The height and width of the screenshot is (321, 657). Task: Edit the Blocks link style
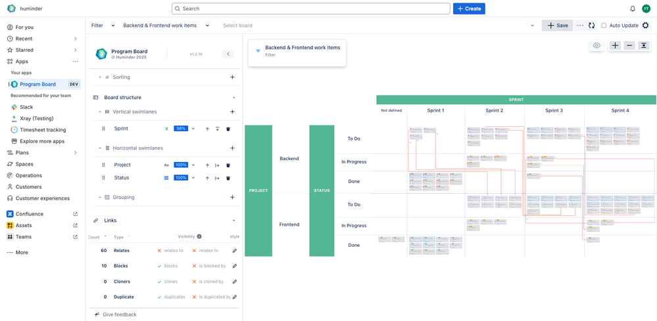pos(235,266)
